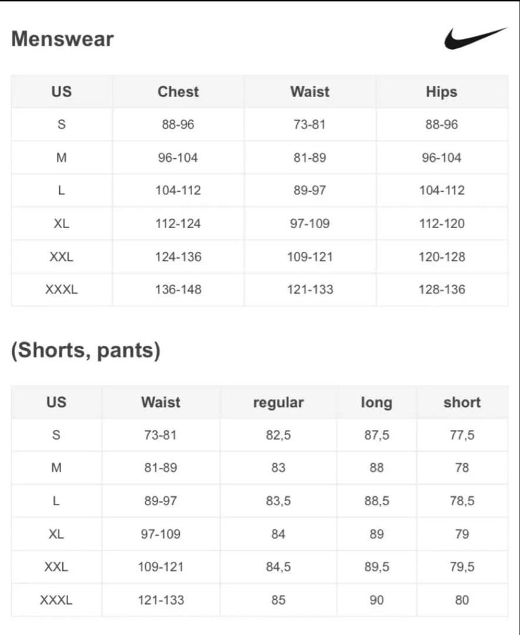Click the long column header
This screenshot has width=520, height=635.
(377, 402)
